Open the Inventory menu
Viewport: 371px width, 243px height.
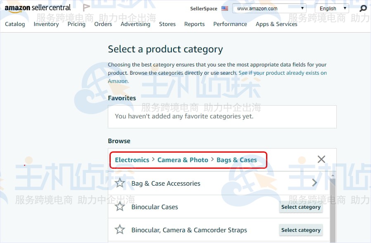(46, 24)
